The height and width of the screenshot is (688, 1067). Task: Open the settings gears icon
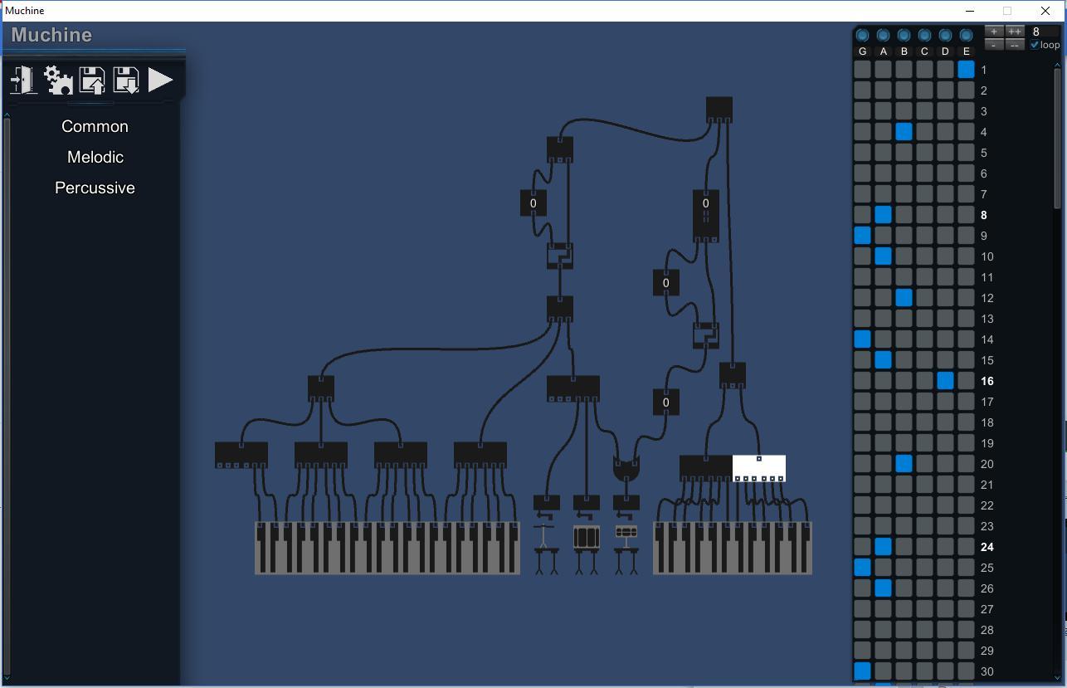click(58, 81)
